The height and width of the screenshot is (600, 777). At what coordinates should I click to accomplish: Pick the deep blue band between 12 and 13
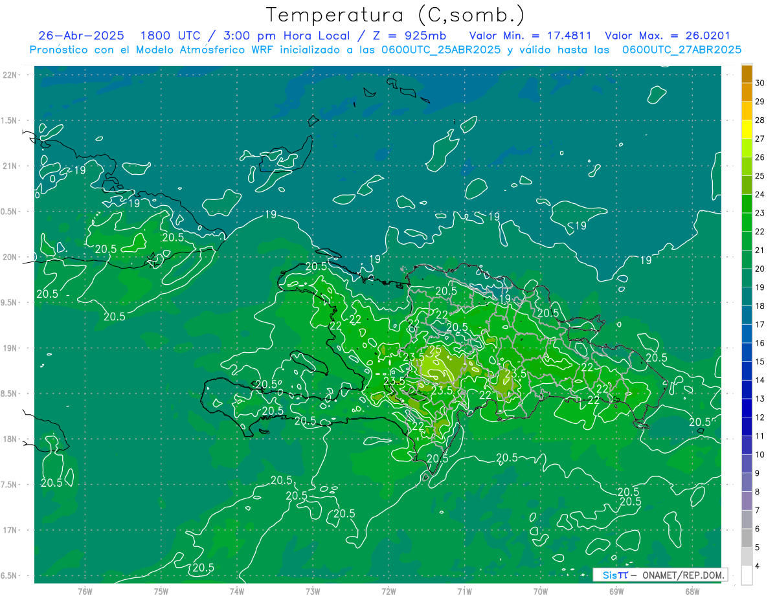[747, 408]
